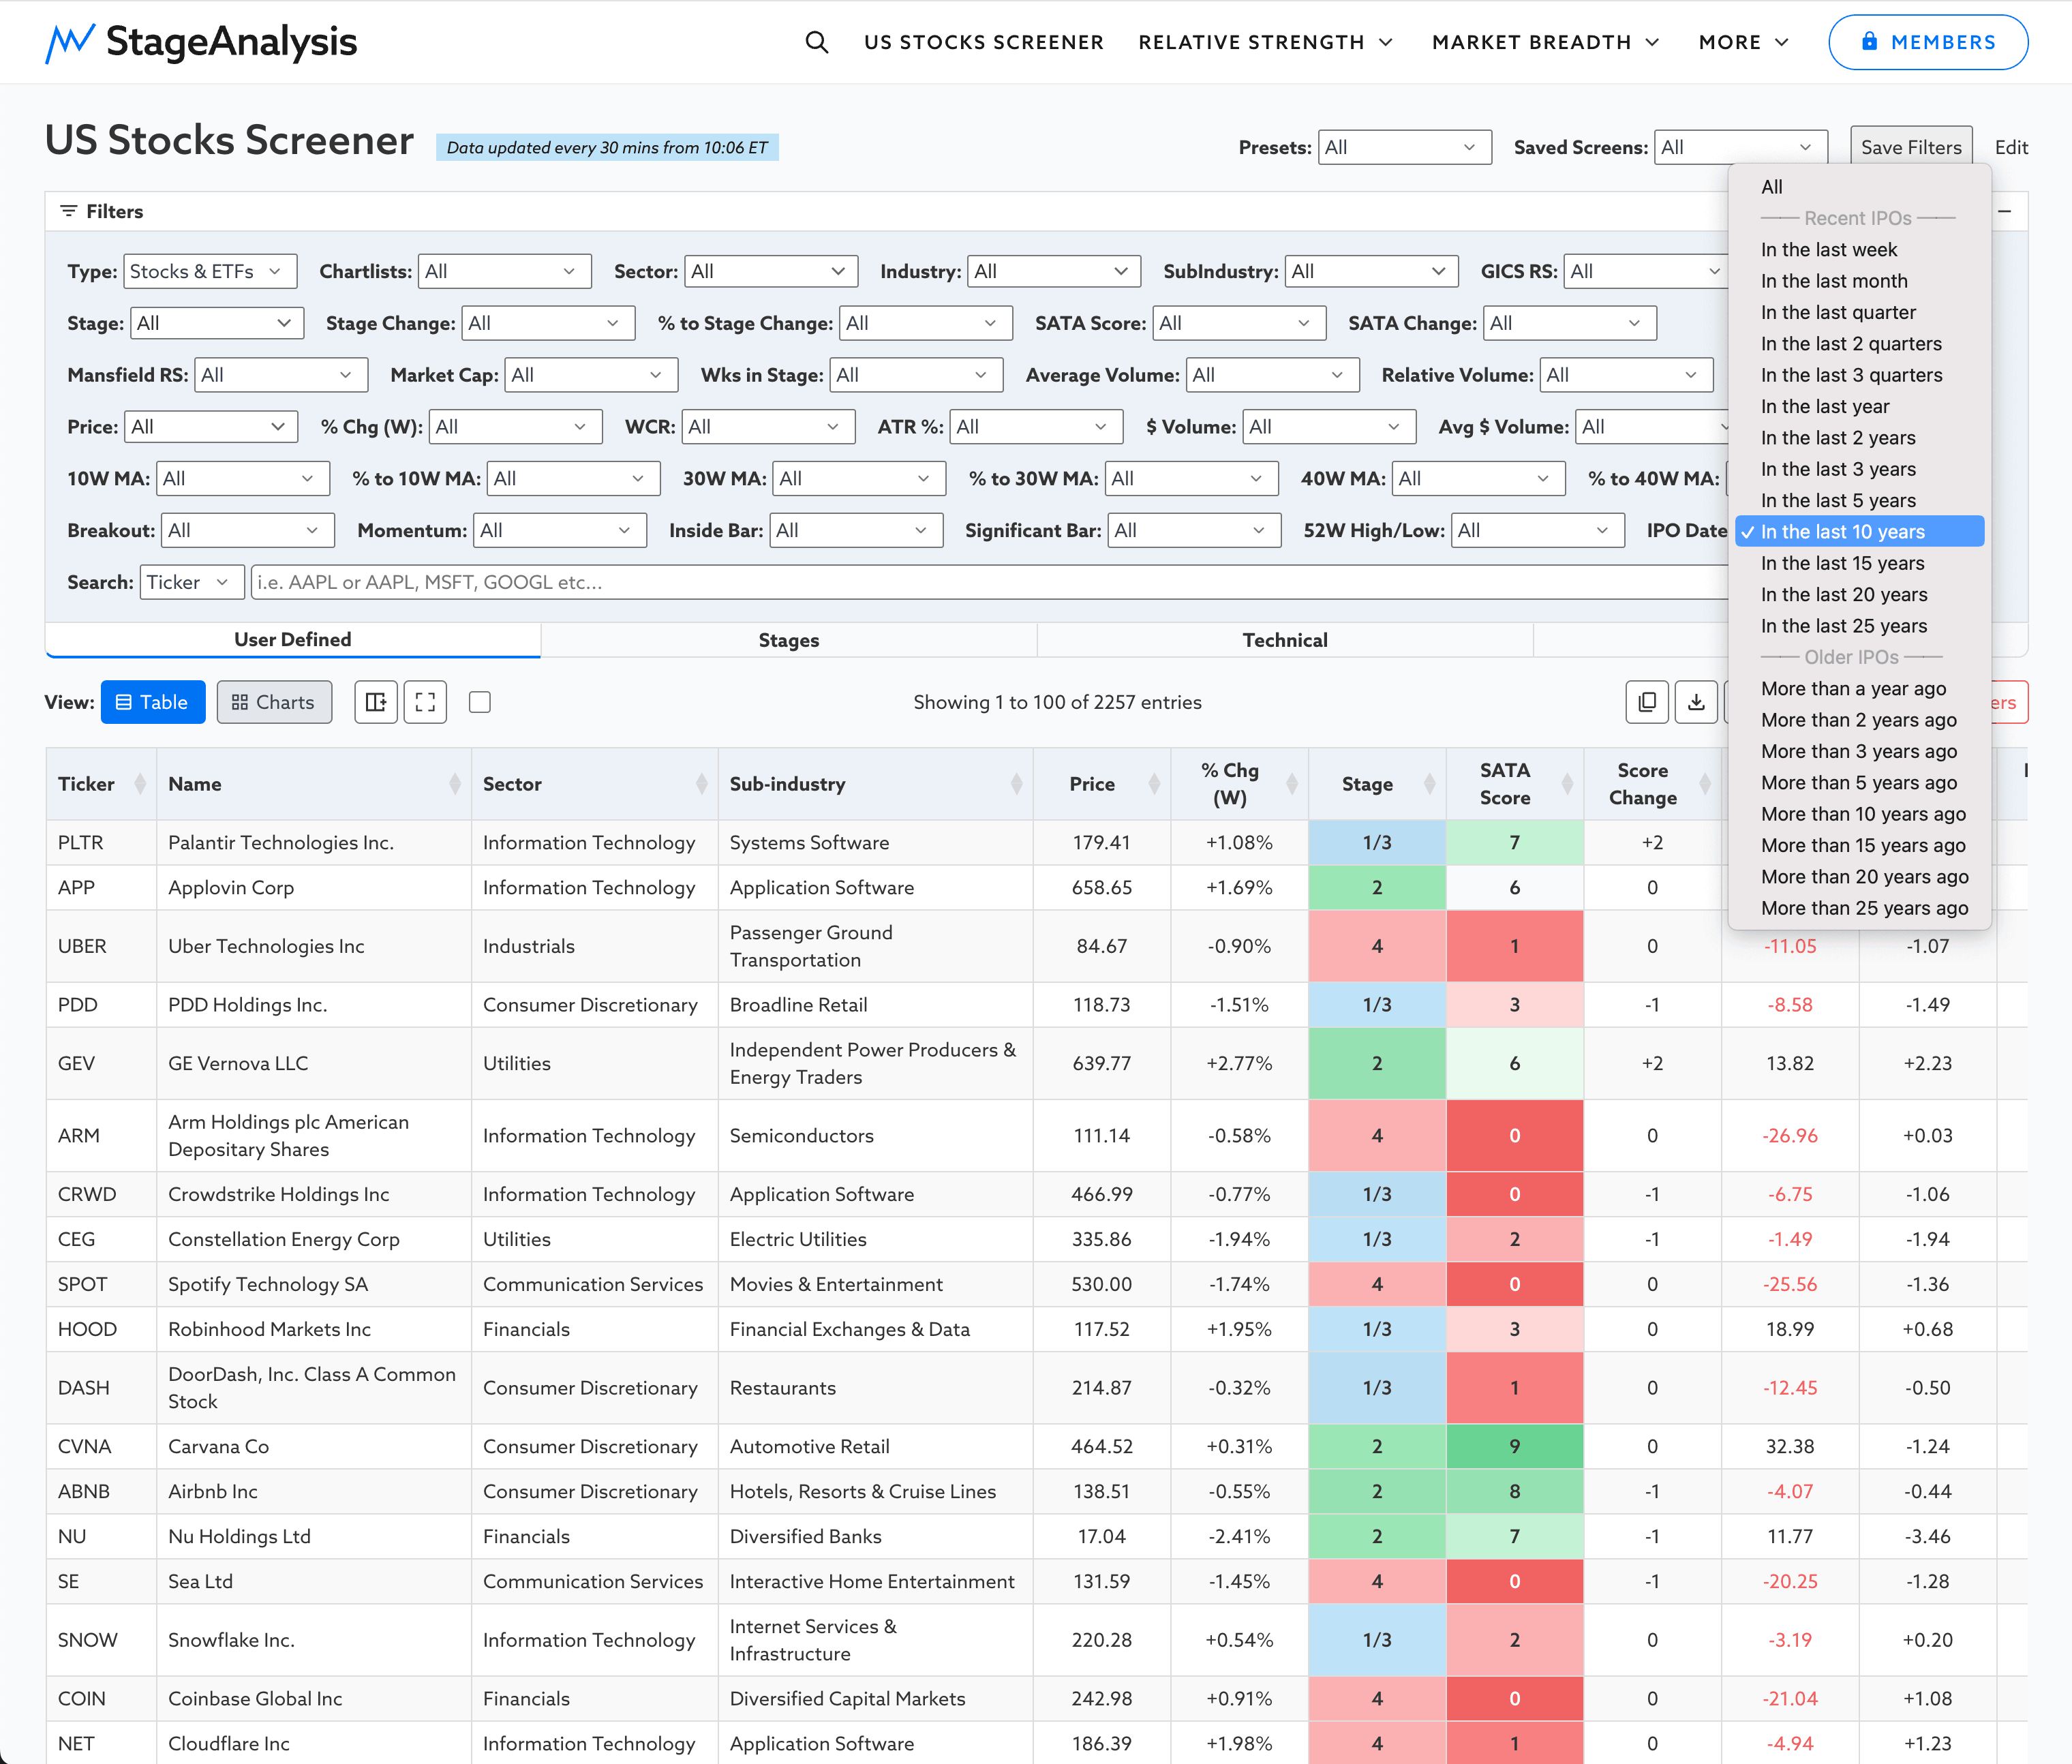This screenshot has height=1764, width=2072.
Task: Sort by Ticker column arrows
Action: (x=140, y=784)
